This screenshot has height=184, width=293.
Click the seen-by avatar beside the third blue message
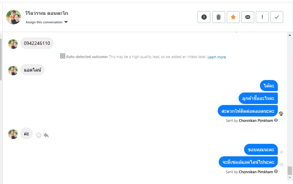coord(281,113)
